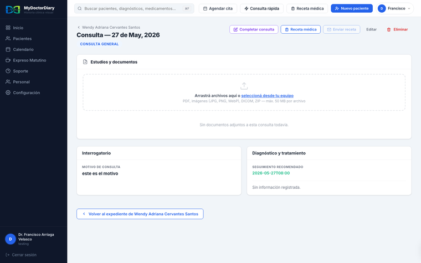Screen dimensions: 421x263
Task: Click the calendar icon in Agendar cita
Action: pyautogui.click(x=205, y=9)
